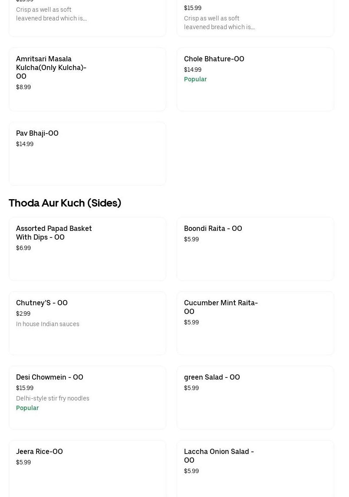Click the $8.99 price of Amritsari Kulcha
The width and height of the screenshot is (349, 497).
pyautogui.click(x=23, y=87)
